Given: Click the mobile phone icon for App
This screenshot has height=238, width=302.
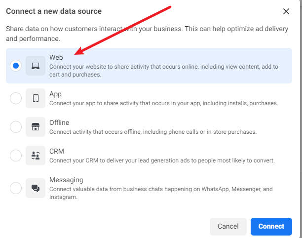Looking at the screenshot, I should (x=36, y=98).
